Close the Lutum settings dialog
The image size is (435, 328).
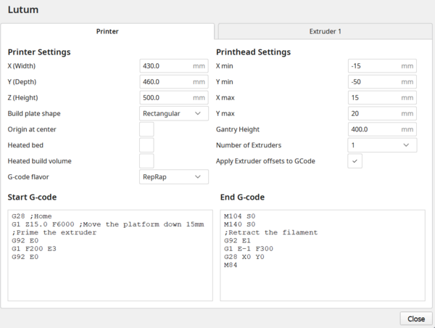click(x=416, y=319)
